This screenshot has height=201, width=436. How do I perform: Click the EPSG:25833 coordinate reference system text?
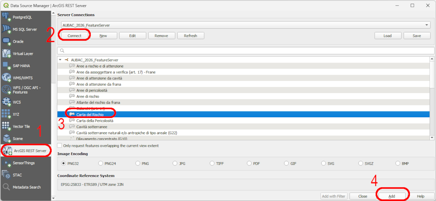click(x=92, y=184)
